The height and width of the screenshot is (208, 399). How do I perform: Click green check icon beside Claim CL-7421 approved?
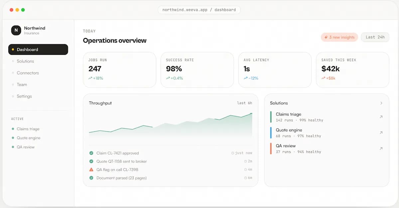click(91, 153)
